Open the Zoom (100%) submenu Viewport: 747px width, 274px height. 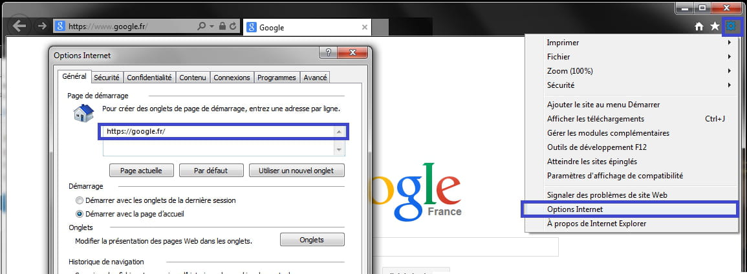point(632,71)
